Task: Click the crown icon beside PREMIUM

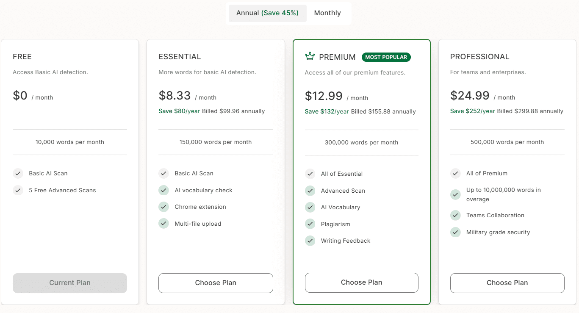Action: coord(310,56)
